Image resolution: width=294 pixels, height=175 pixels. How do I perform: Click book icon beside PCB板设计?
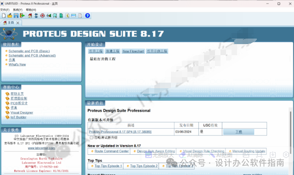point(7,103)
